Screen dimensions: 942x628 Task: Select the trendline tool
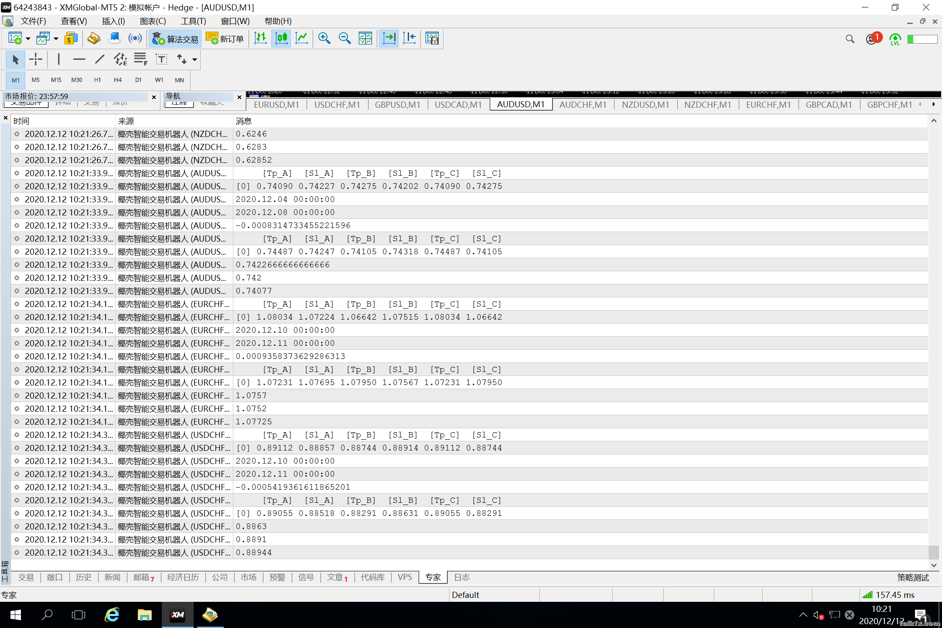99,59
